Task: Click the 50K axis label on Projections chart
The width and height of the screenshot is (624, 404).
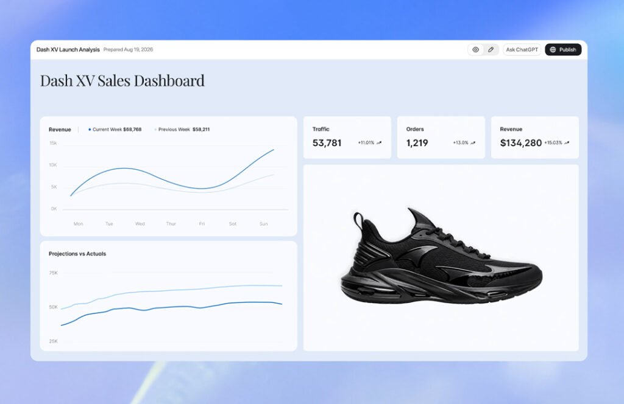Action: pos(54,307)
